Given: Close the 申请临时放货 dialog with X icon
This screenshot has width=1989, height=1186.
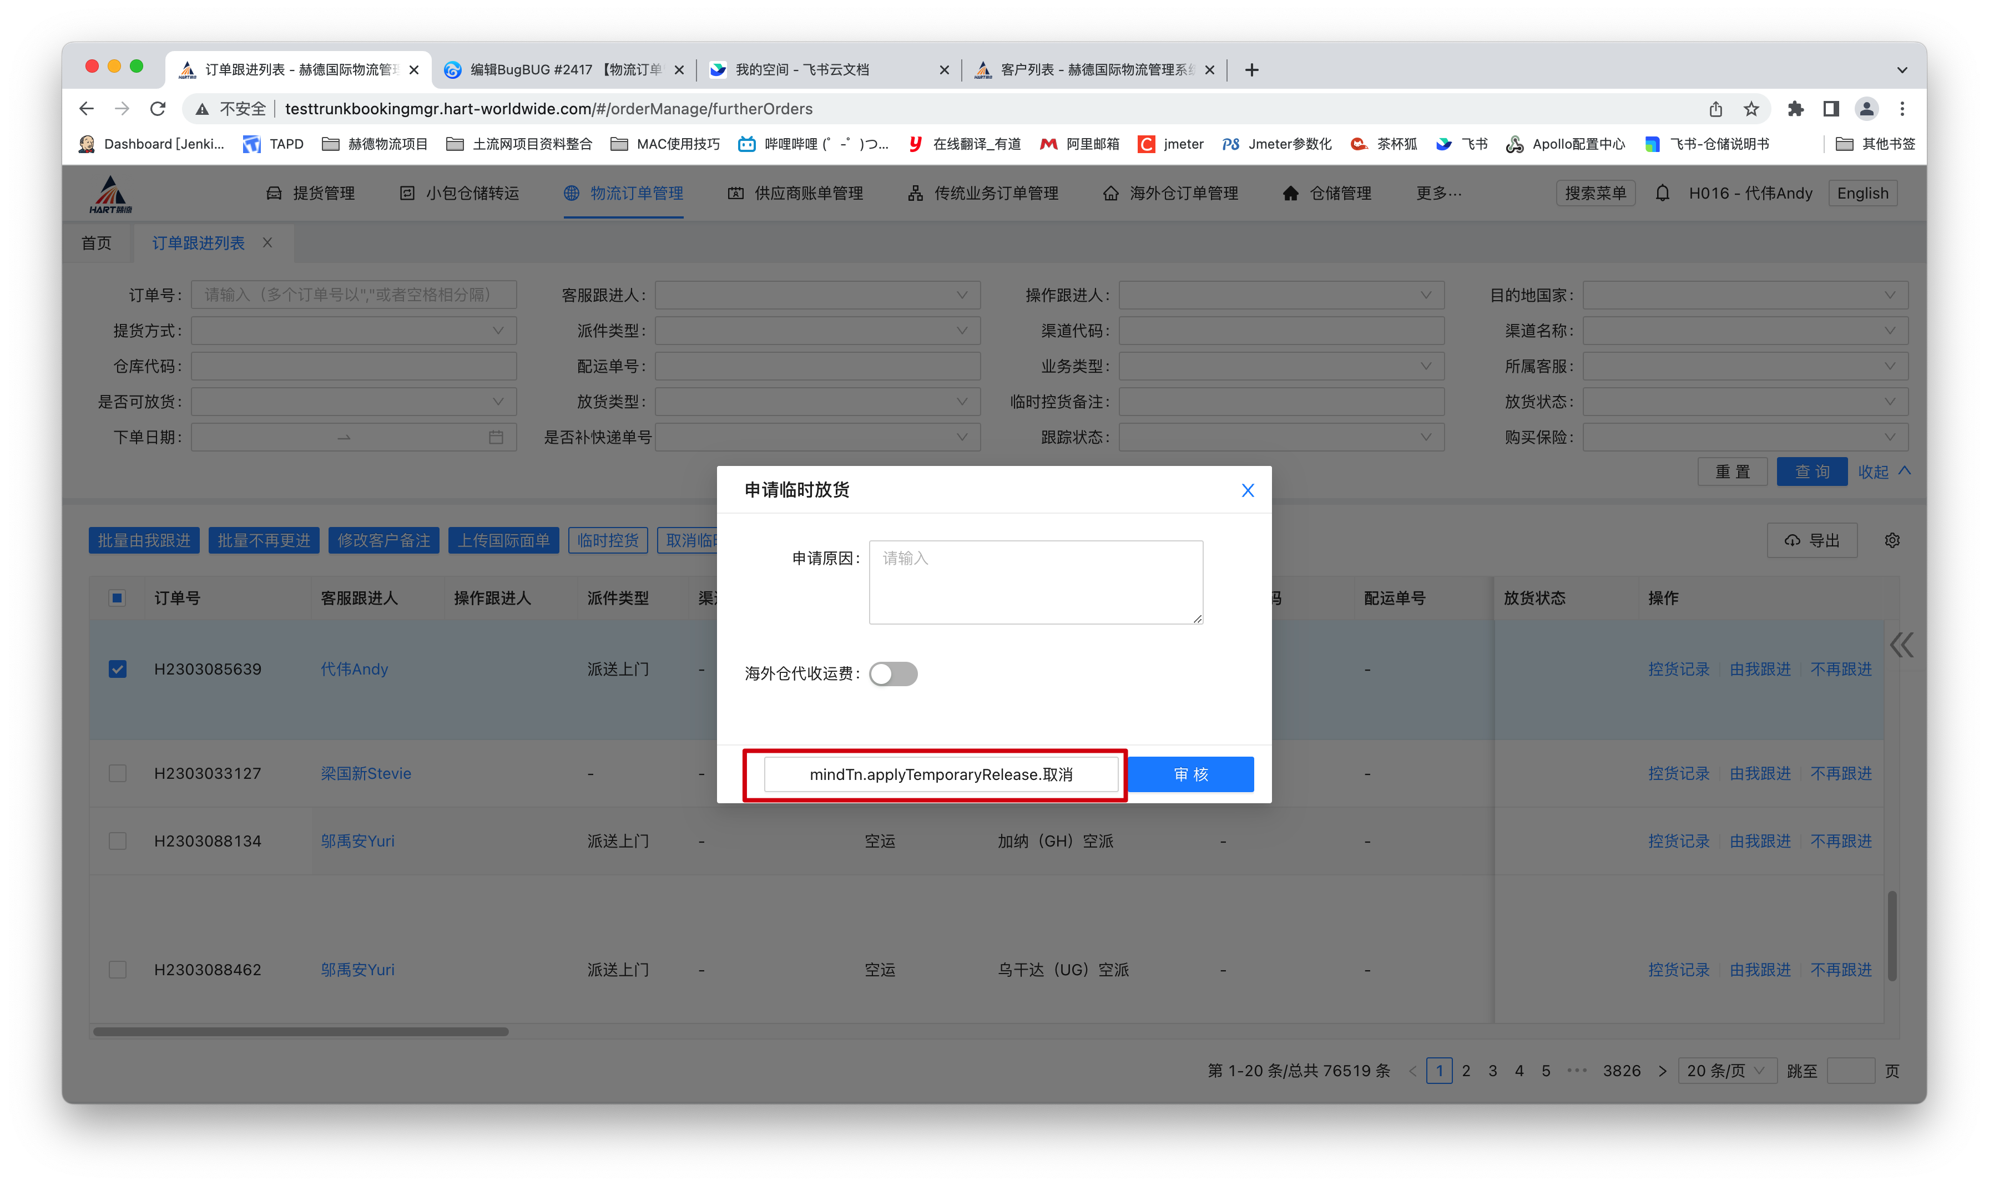Looking at the screenshot, I should pos(1247,490).
